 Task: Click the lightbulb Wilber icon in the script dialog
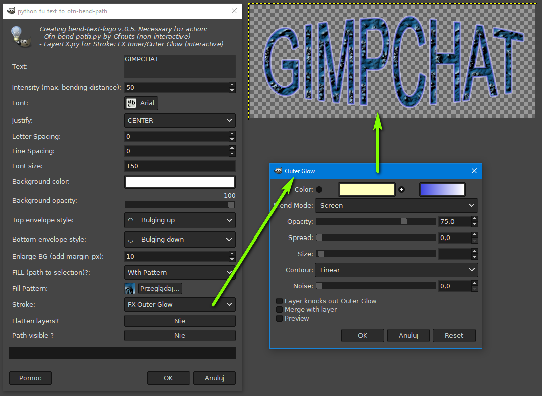[x=20, y=37]
